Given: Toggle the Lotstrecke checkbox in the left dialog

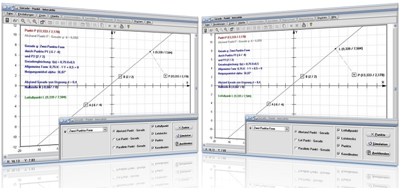Looking at the screenshot, I should 153,133.
